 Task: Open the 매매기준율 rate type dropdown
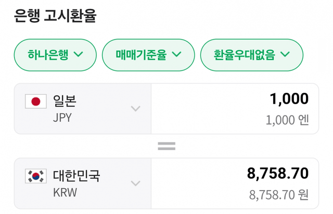[x=148, y=54]
